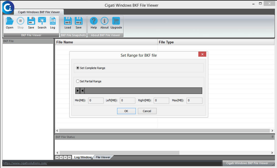Select the Cigati Windows BKF File Viewer ribbon tab
The height and width of the screenshot is (168, 277).
(x=39, y=12)
